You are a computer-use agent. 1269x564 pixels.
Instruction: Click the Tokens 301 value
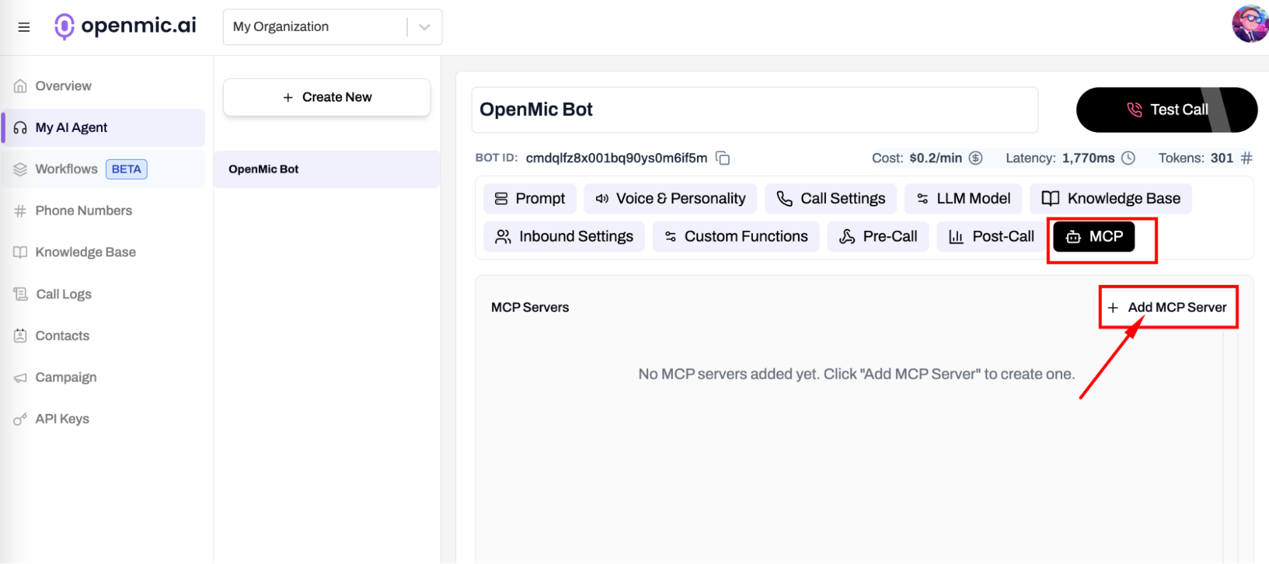pos(1221,158)
